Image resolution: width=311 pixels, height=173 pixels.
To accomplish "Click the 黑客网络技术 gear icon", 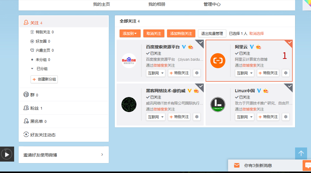I will (x=197, y=117).
